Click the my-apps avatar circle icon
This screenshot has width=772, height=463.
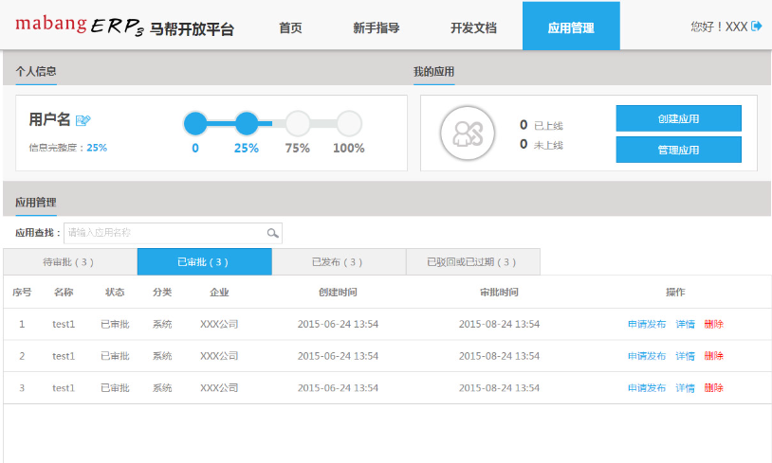[469, 134]
